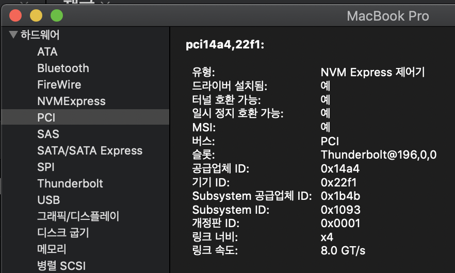This screenshot has height=273, width=455.
Task: Click the Subsystem ID value 0x1093
Action: [x=340, y=210]
